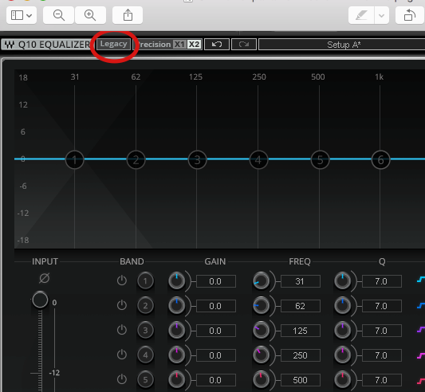Click band 3 gain knob
This screenshot has width=425, height=392.
click(177, 330)
